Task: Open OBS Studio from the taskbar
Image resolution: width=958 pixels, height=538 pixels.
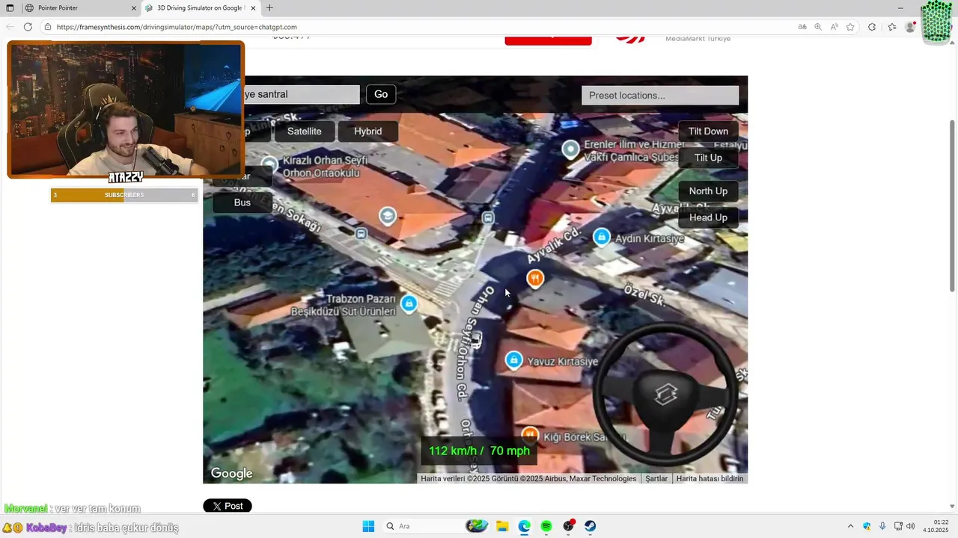Action: tap(568, 526)
